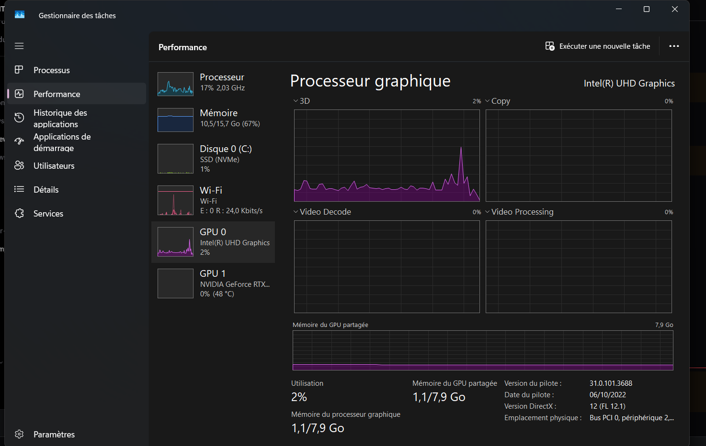
Task: Click the three-dot more options button
Action: (674, 46)
